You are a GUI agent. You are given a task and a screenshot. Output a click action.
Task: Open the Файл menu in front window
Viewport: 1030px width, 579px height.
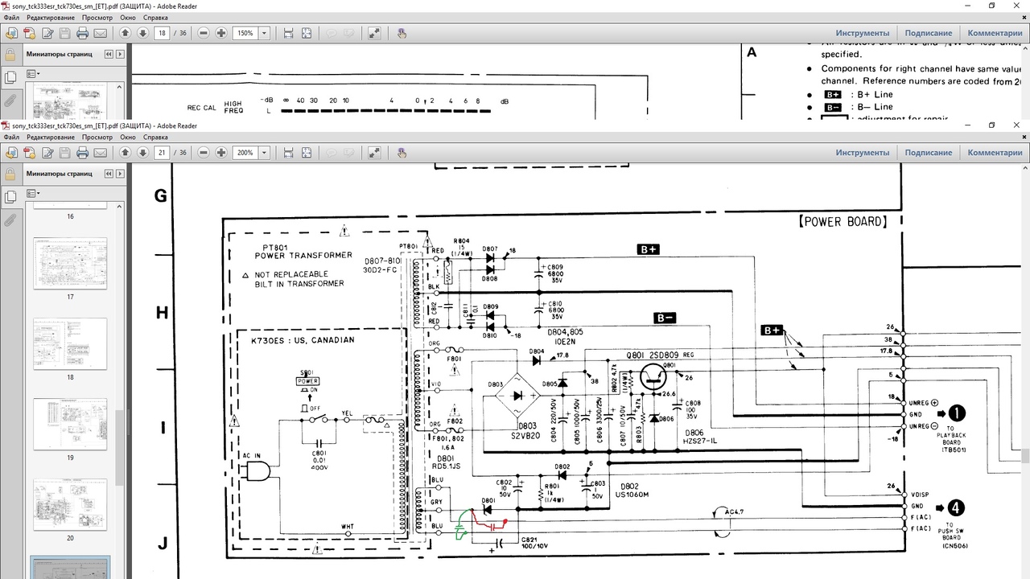pos(11,137)
